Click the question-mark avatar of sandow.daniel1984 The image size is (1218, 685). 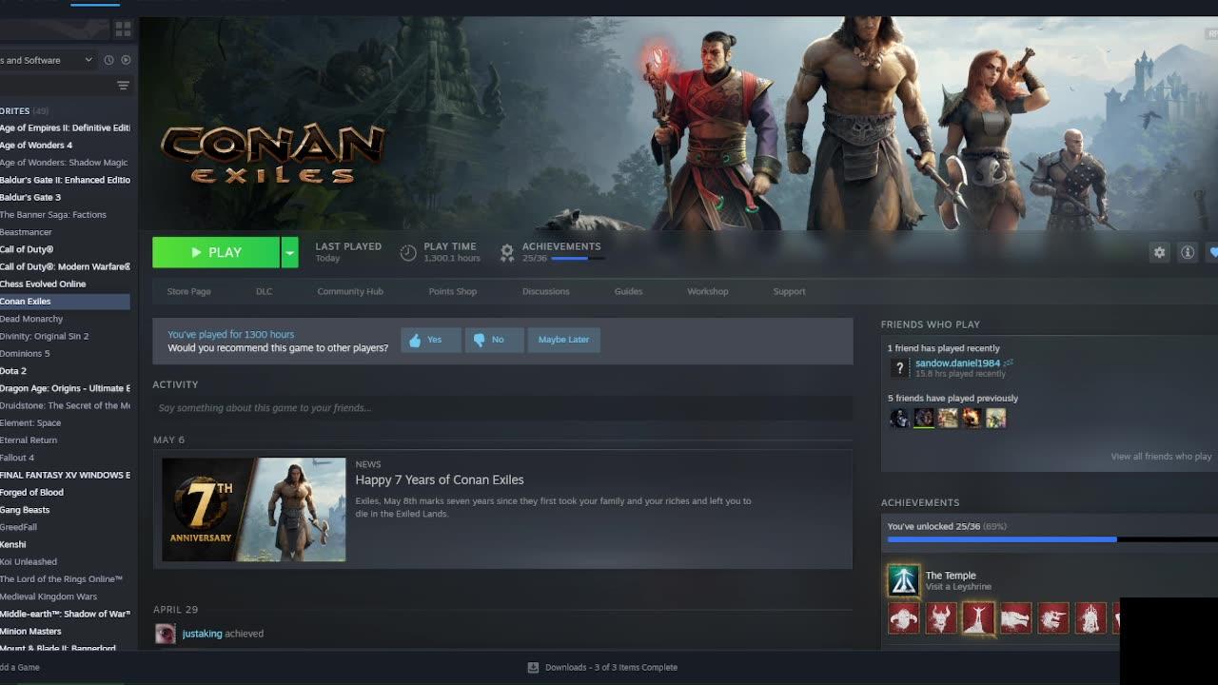[x=899, y=368]
